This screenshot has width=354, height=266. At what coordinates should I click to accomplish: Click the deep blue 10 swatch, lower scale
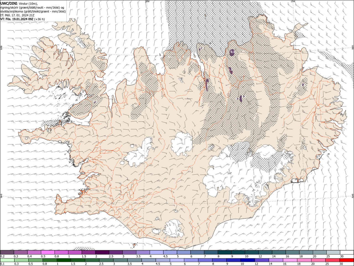click(x=247, y=260)
